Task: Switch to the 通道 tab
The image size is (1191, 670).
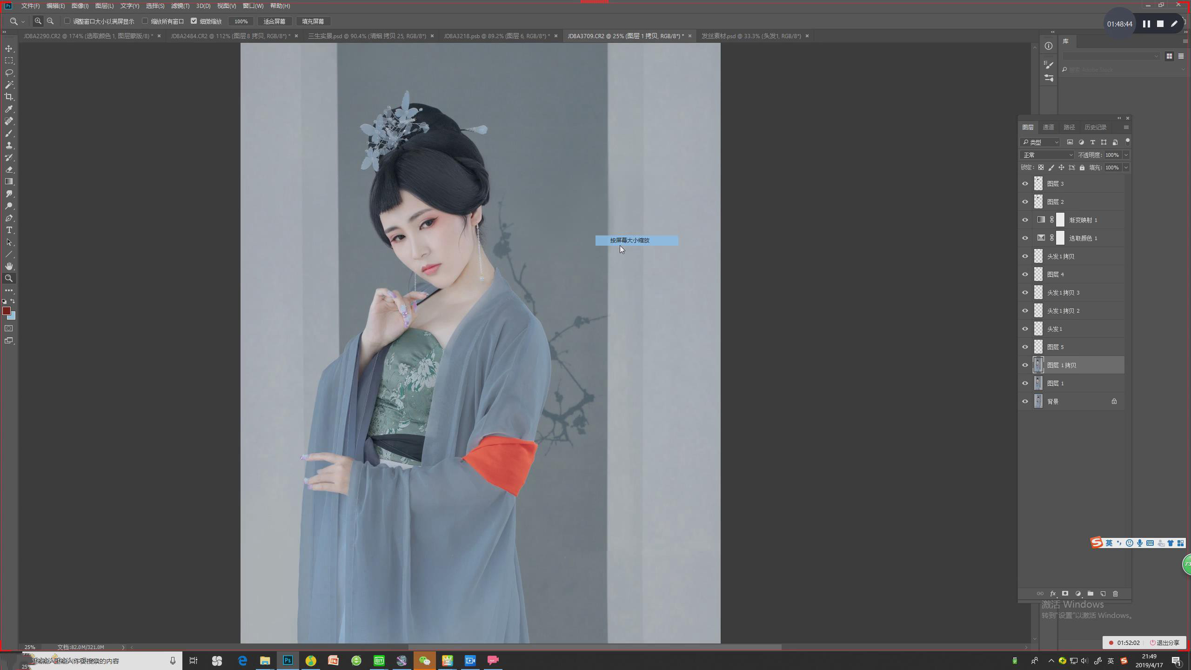Action: click(1048, 127)
